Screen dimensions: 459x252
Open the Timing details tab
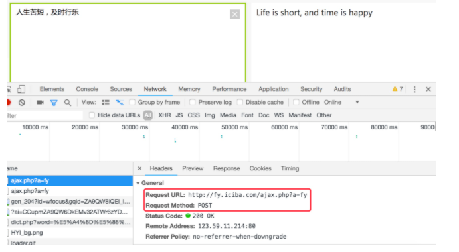pos(290,168)
